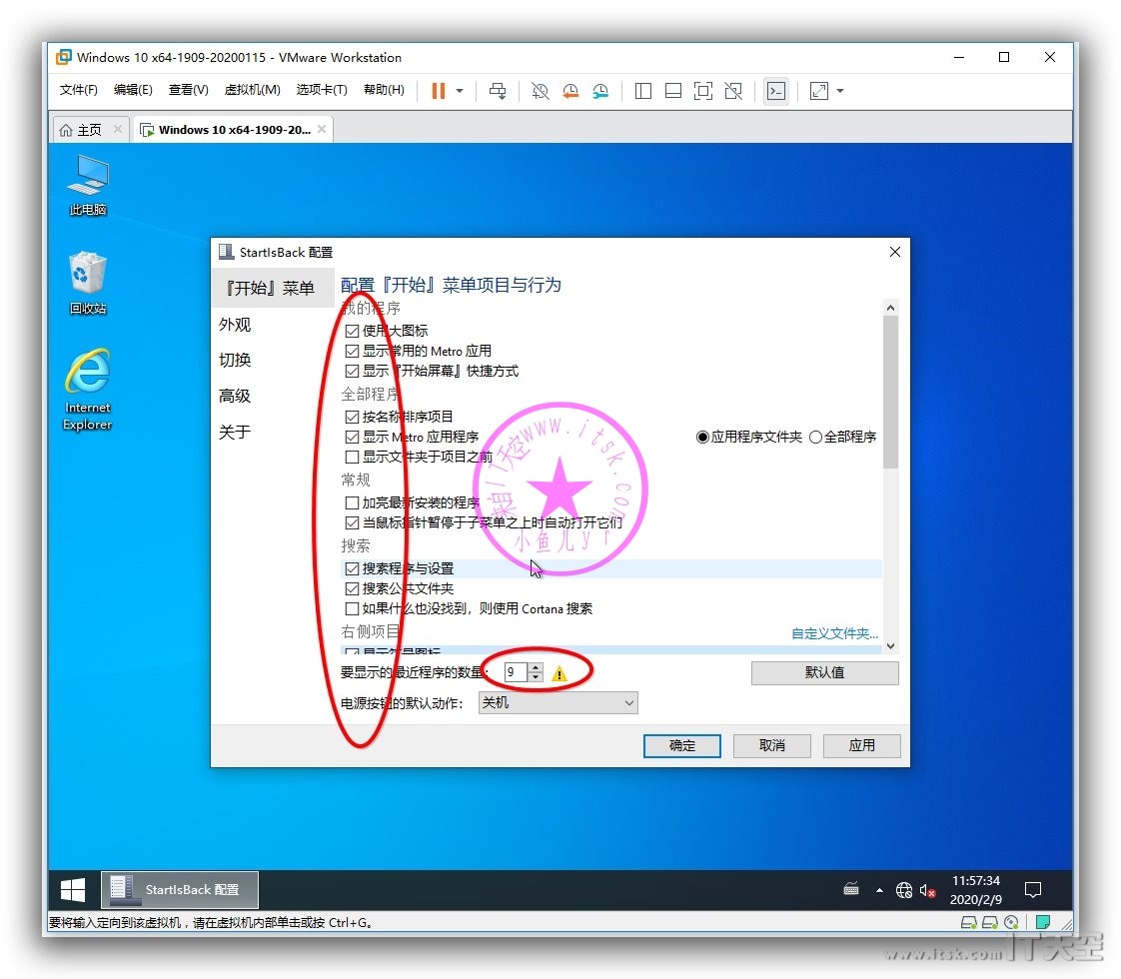Click the recent programs number field
Viewport: 1121px width, 979px height.
click(x=516, y=672)
